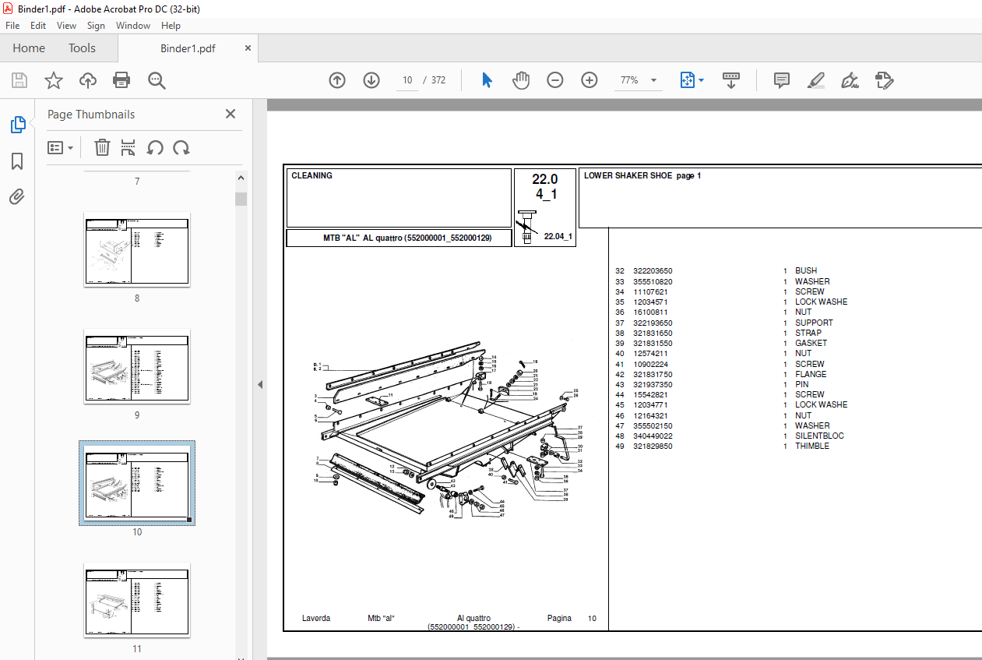Click the page number input field

point(407,80)
